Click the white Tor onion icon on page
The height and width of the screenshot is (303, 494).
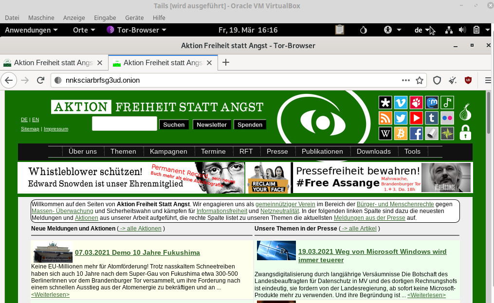(x=465, y=112)
